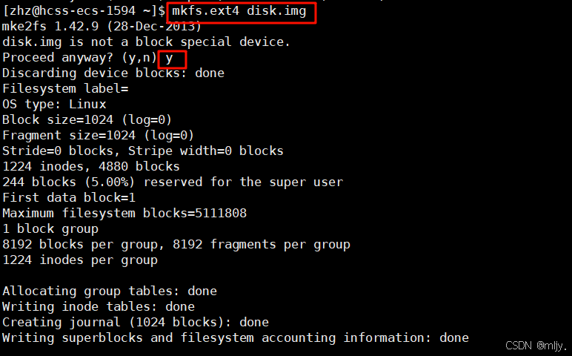
Task: Click 'disk.img is not a block special device'
Action: pos(146,42)
